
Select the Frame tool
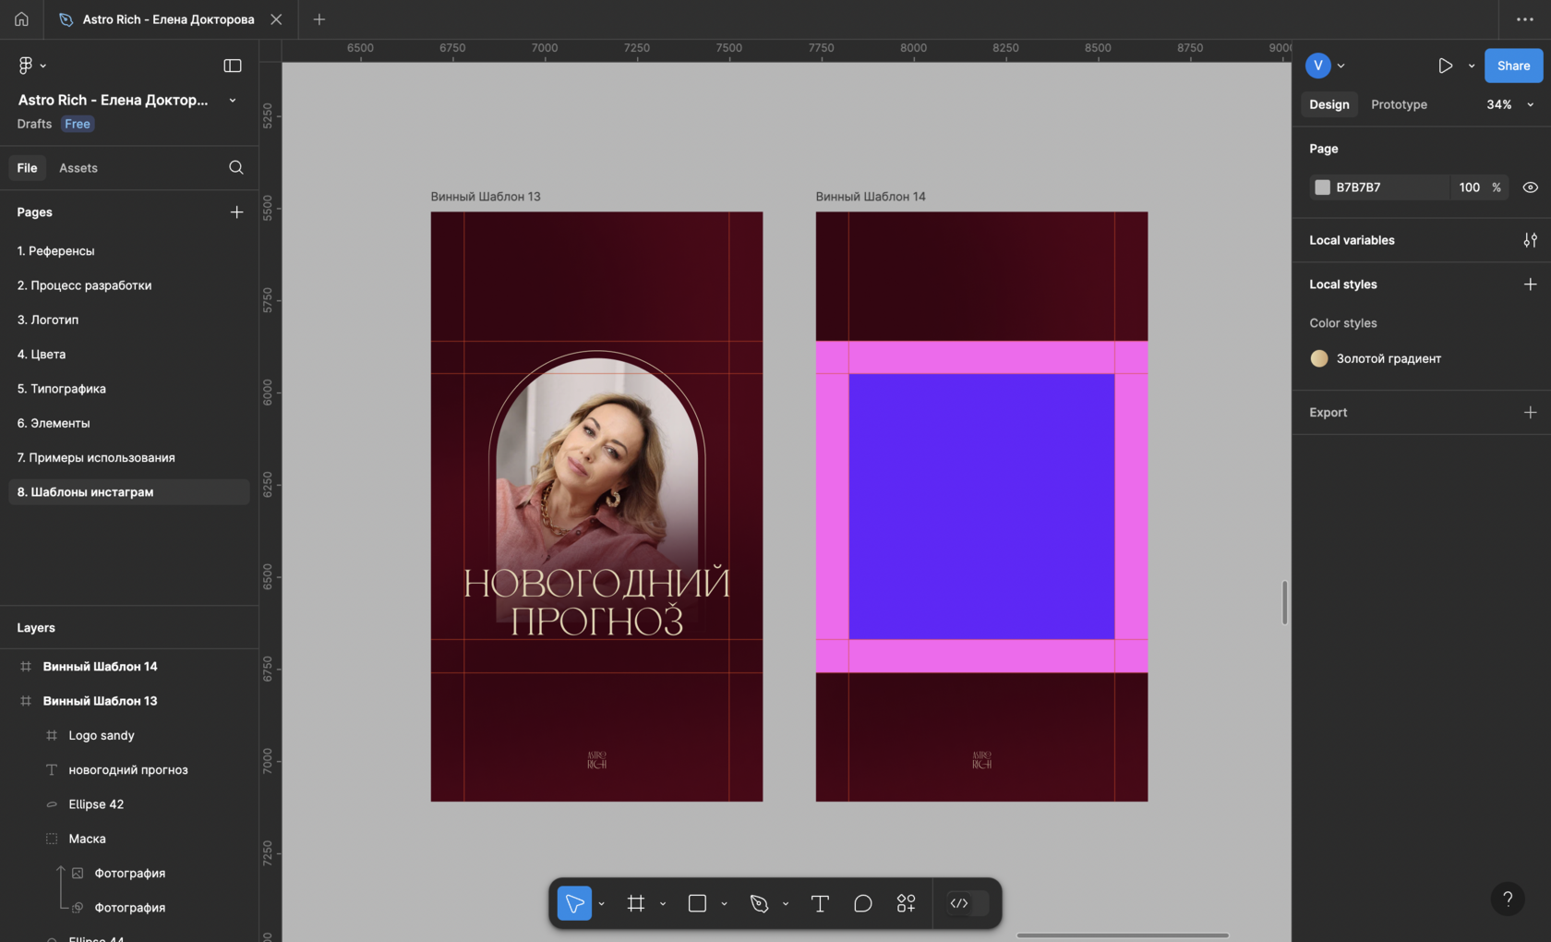coord(635,903)
